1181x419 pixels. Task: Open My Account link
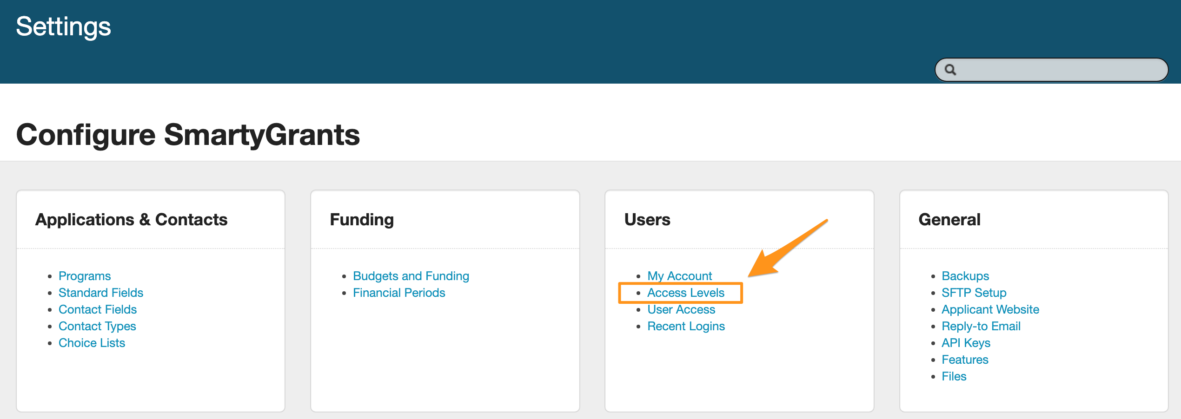679,276
